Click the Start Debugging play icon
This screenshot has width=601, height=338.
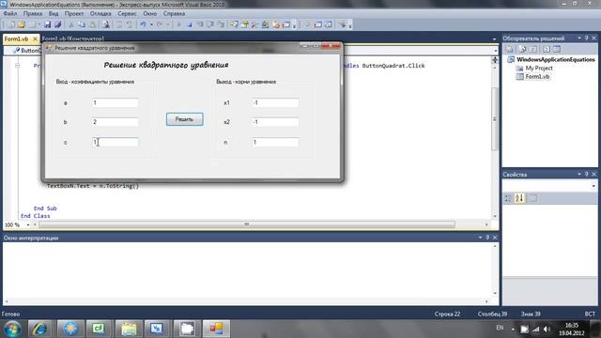coord(178,25)
